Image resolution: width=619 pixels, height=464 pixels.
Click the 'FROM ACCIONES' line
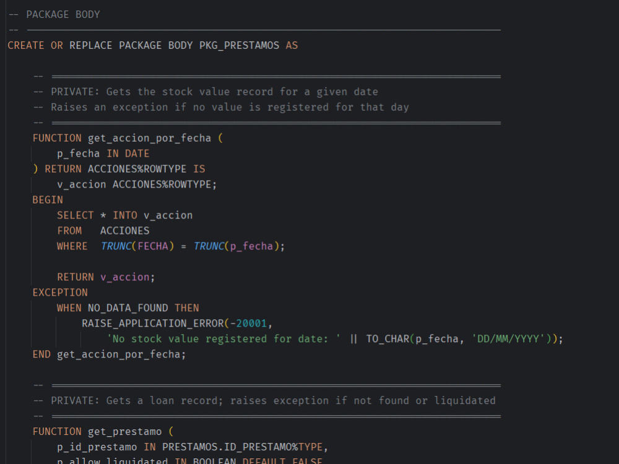(x=103, y=230)
